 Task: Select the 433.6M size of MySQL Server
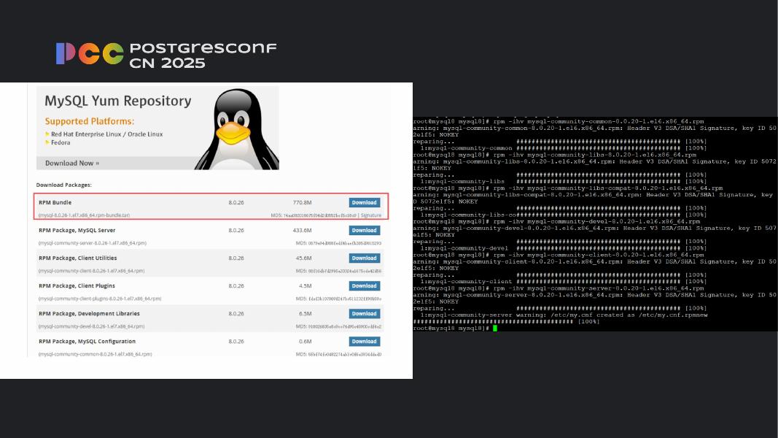(x=302, y=231)
